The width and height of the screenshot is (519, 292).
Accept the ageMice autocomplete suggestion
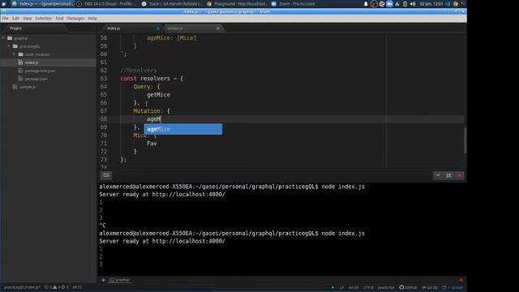[x=183, y=129]
